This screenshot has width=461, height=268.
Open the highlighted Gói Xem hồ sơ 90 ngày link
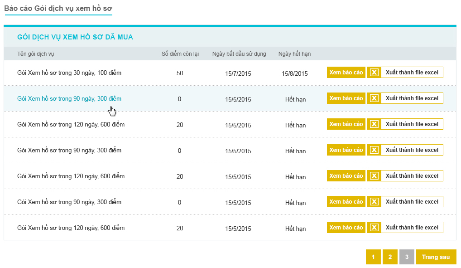(69, 99)
